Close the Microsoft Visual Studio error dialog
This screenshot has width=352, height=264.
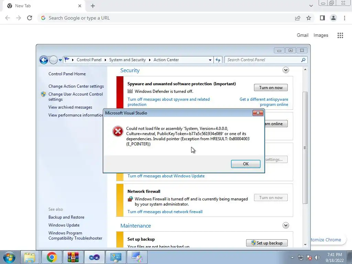coord(258,113)
